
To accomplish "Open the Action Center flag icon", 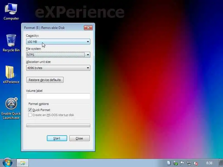I will click(x=182, y=163).
